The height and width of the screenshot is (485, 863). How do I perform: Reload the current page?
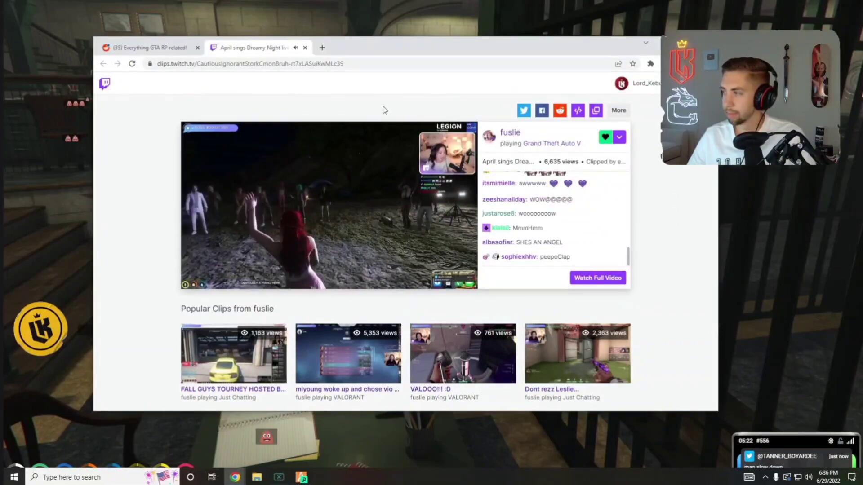(x=132, y=64)
